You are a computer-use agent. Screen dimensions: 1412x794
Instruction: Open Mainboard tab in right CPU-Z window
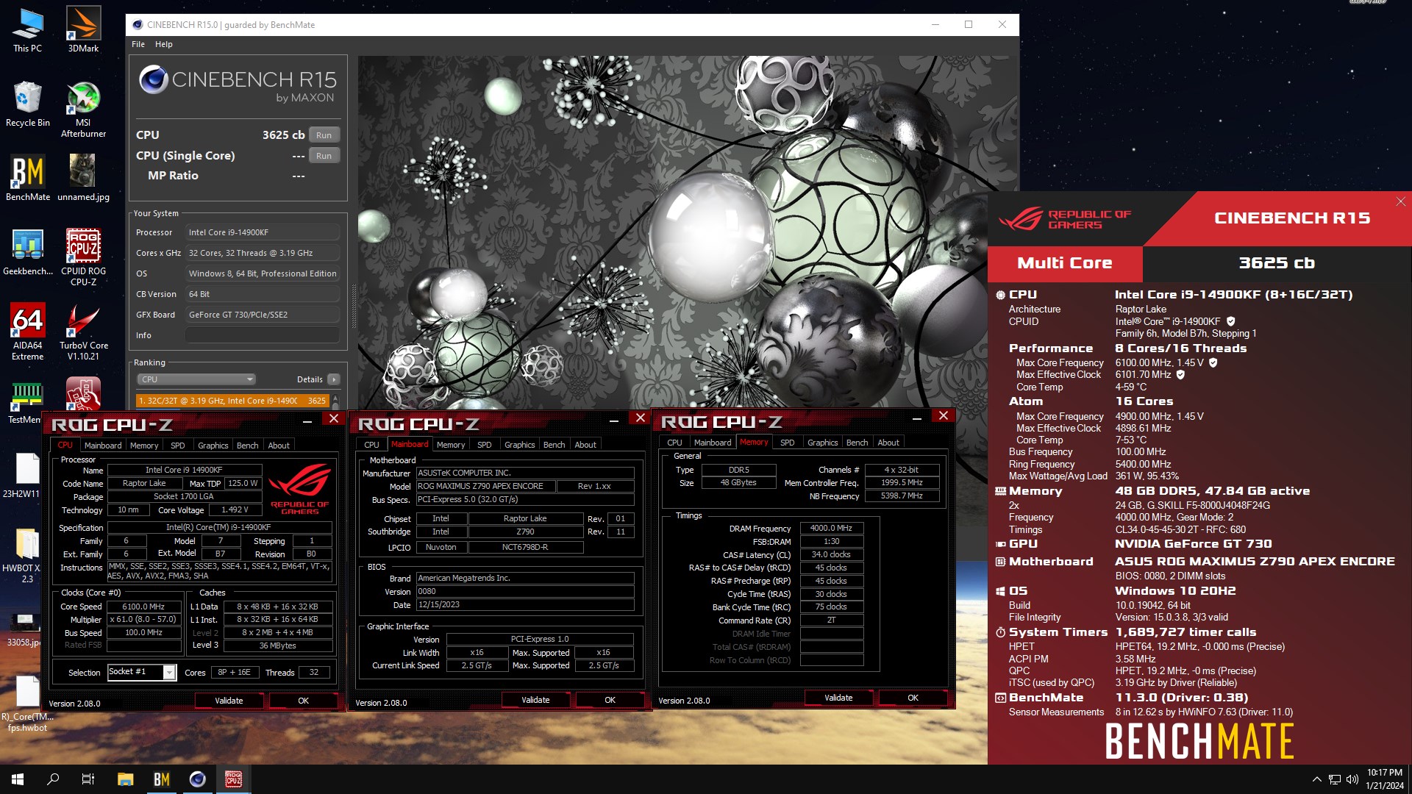[713, 443]
